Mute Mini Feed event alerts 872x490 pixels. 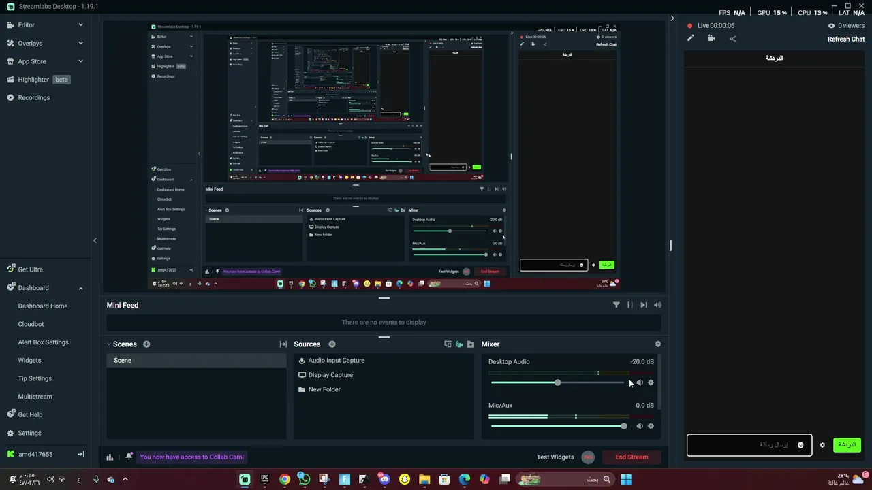coord(657,305)
